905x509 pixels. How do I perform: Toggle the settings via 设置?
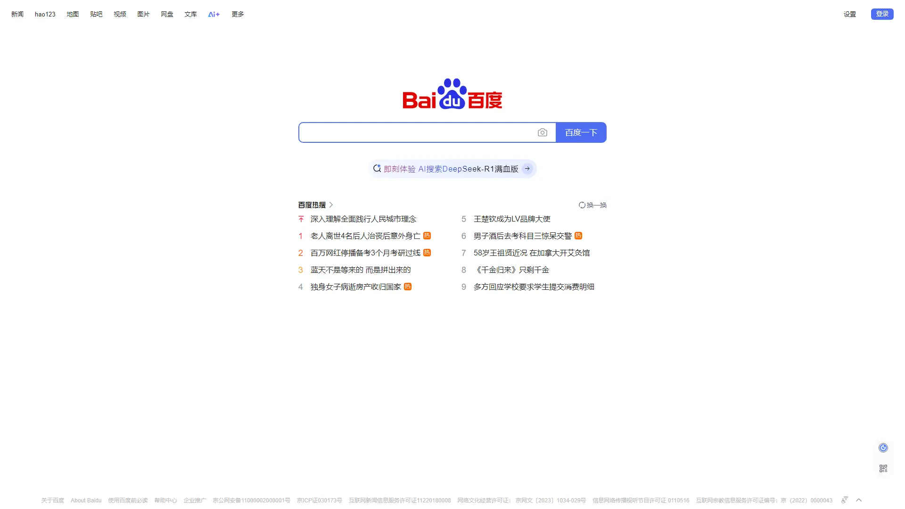click(850, 14)
